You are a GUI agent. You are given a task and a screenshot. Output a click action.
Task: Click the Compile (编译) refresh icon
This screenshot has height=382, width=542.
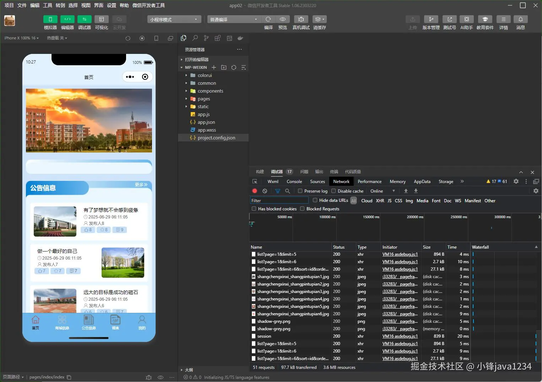tap(269, 19)
